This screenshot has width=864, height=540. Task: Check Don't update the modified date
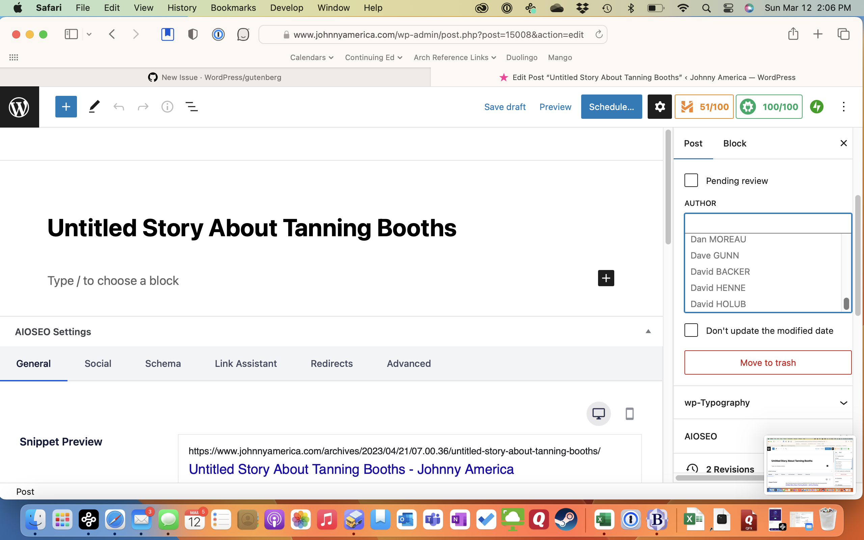[691, 330]
